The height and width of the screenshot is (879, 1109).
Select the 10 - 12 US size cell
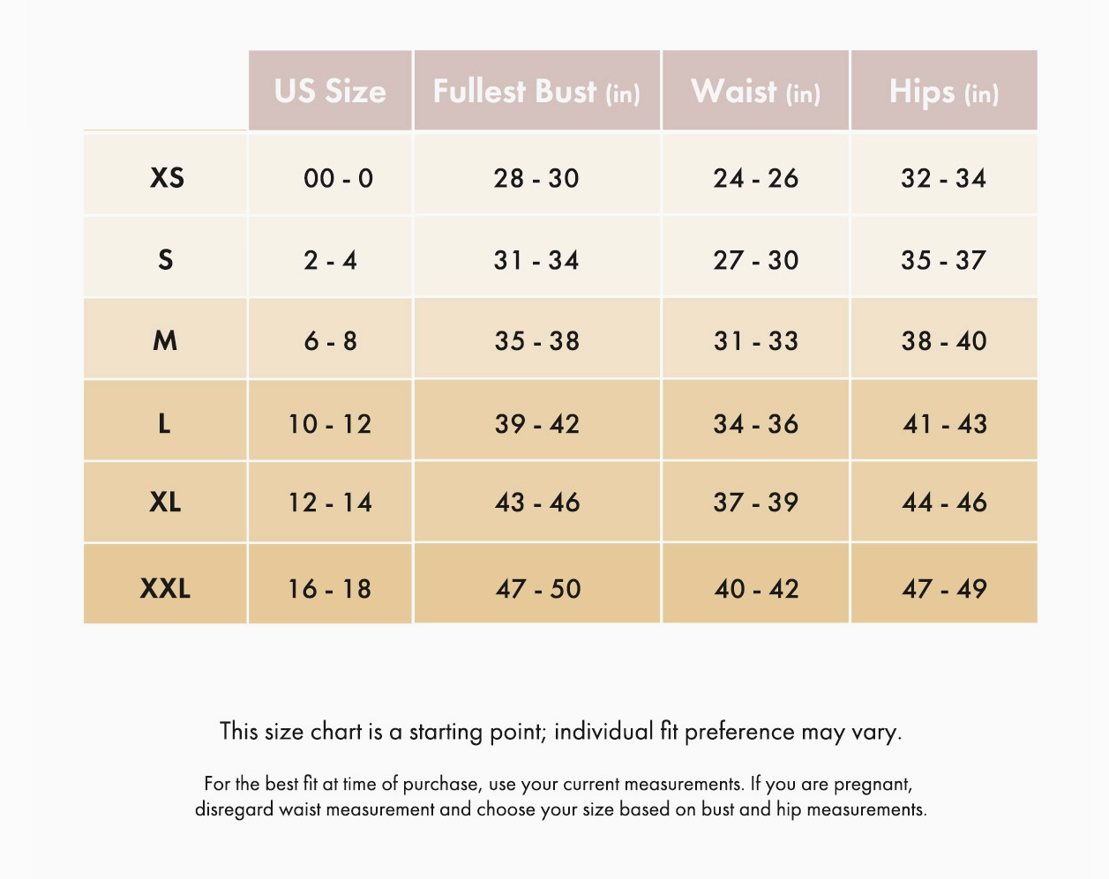[x=330, y=424]
